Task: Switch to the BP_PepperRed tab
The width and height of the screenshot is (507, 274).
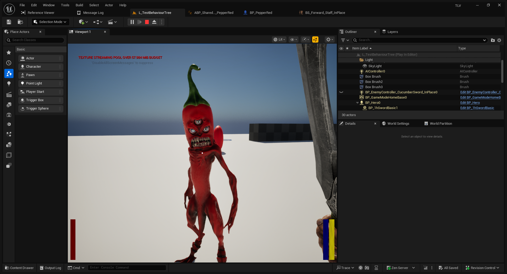Action: pos(261,13)
